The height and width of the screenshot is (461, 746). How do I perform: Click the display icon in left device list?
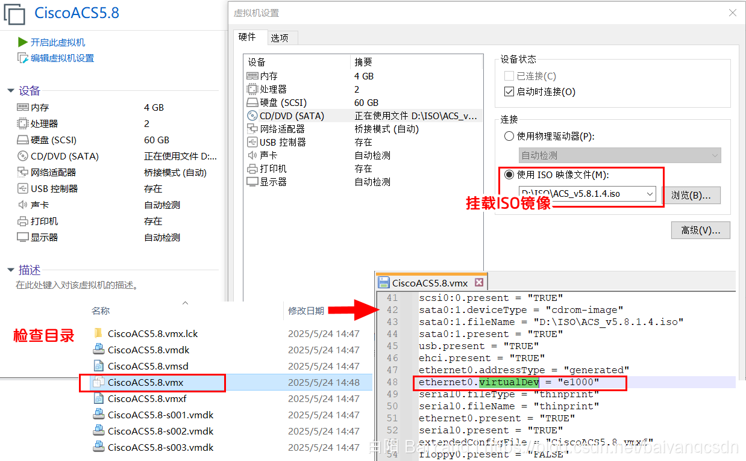point(23,237)
